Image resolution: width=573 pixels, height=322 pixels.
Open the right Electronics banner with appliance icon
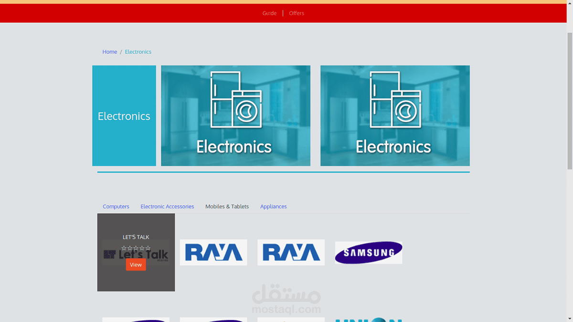(x=395, y=116)
